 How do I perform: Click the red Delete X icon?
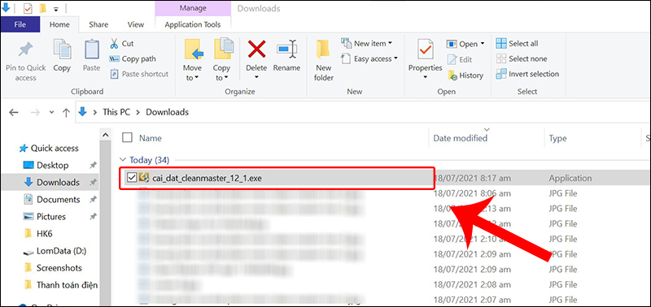click(x=256, y=50)
